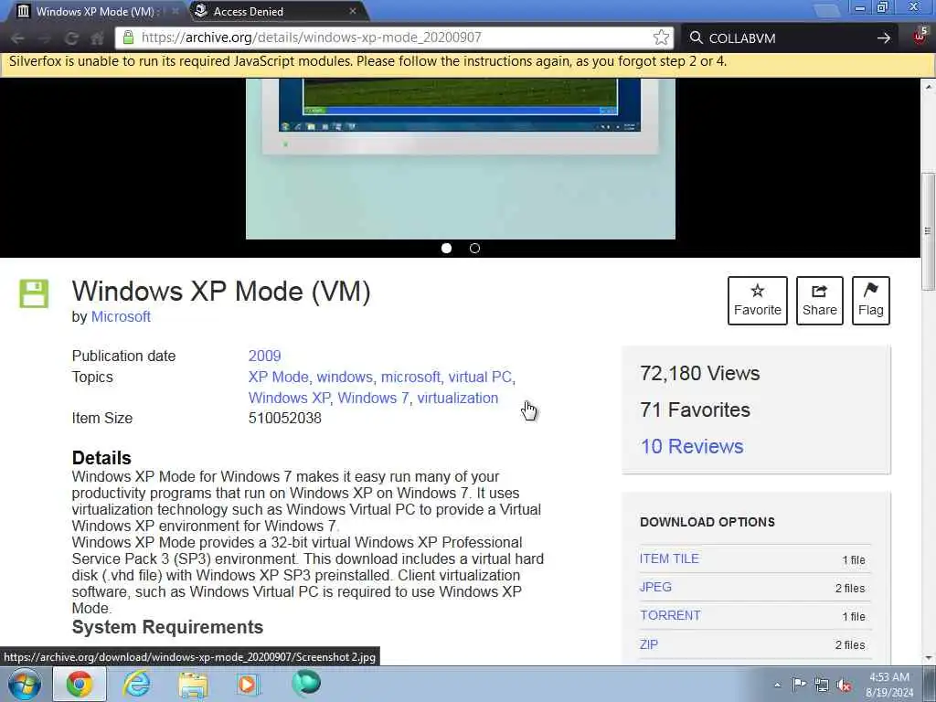Submit the search with the arrow icon

point(884,38)
